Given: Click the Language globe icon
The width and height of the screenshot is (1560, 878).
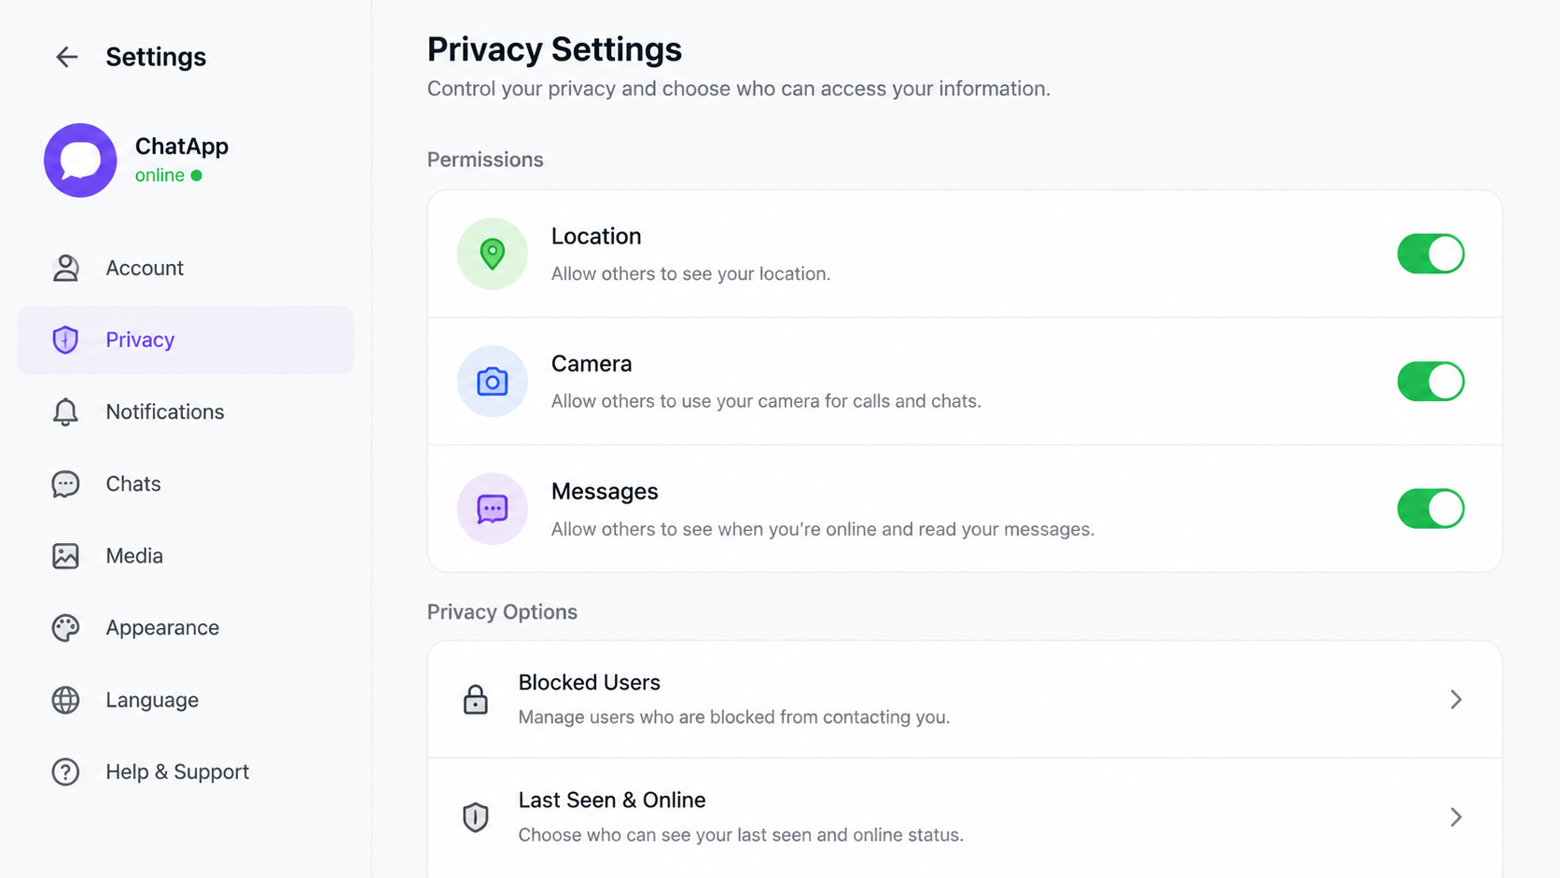Looking at the screenshot, I should [x=65, y=700].
